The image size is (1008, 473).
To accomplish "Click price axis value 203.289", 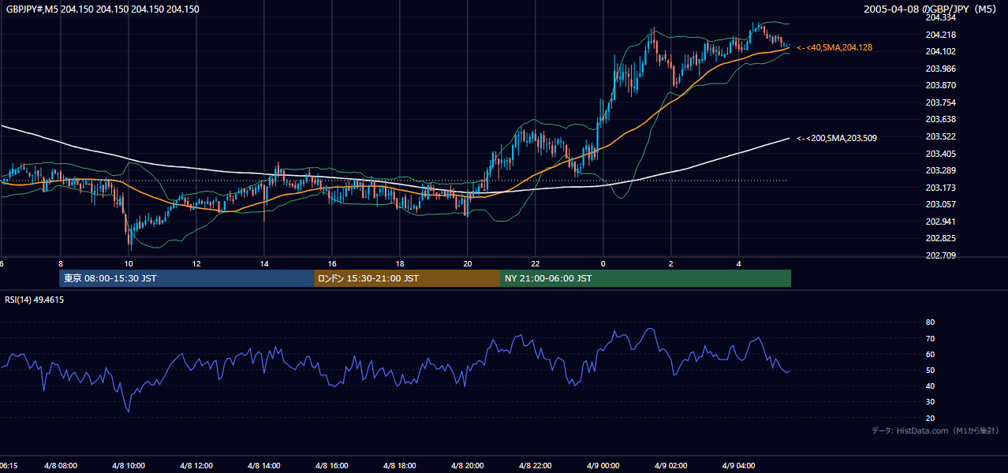I will click(x=941, y=170).
